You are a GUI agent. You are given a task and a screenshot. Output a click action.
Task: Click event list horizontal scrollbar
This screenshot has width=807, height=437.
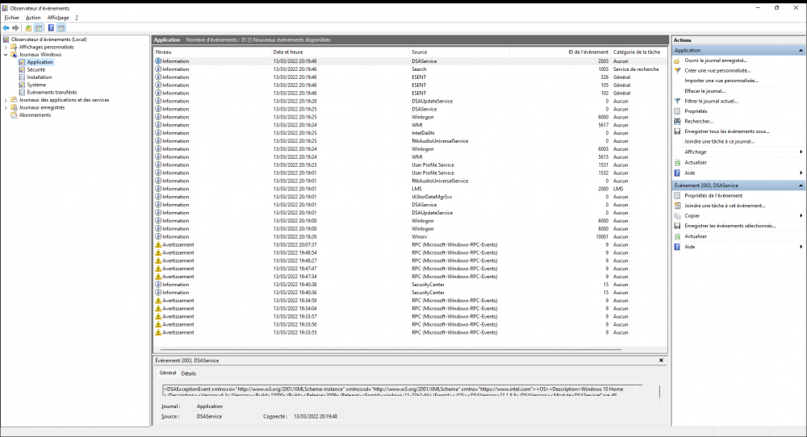click(389, 350)
